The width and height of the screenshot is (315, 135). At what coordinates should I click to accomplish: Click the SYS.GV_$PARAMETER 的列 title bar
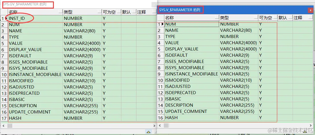[78, 4]
